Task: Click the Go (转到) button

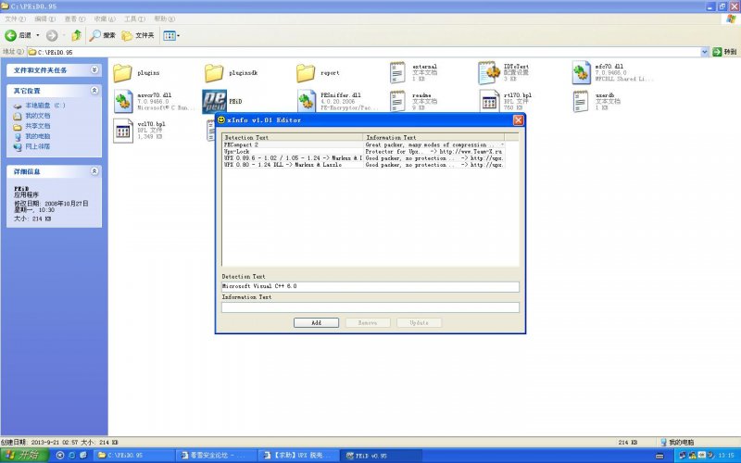Action: point(724,52)
